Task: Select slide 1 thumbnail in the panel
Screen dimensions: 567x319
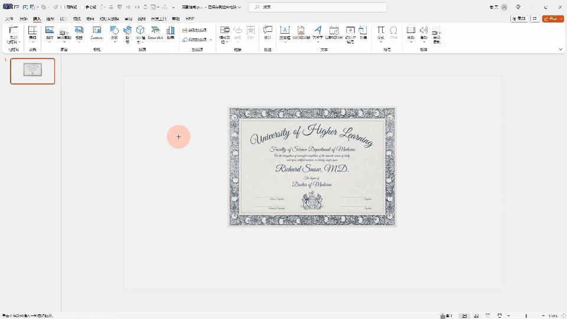Action: tap(32, 71)
